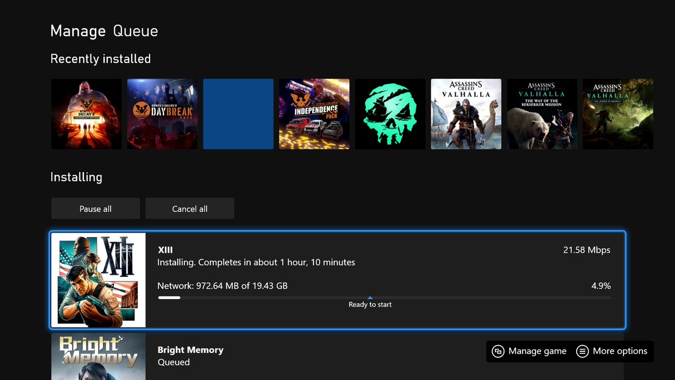Image resolution: width=675 pixels, height=380 pixels.
Task: Click the Queued status under Bright Memory
Action: coord(174,363)
